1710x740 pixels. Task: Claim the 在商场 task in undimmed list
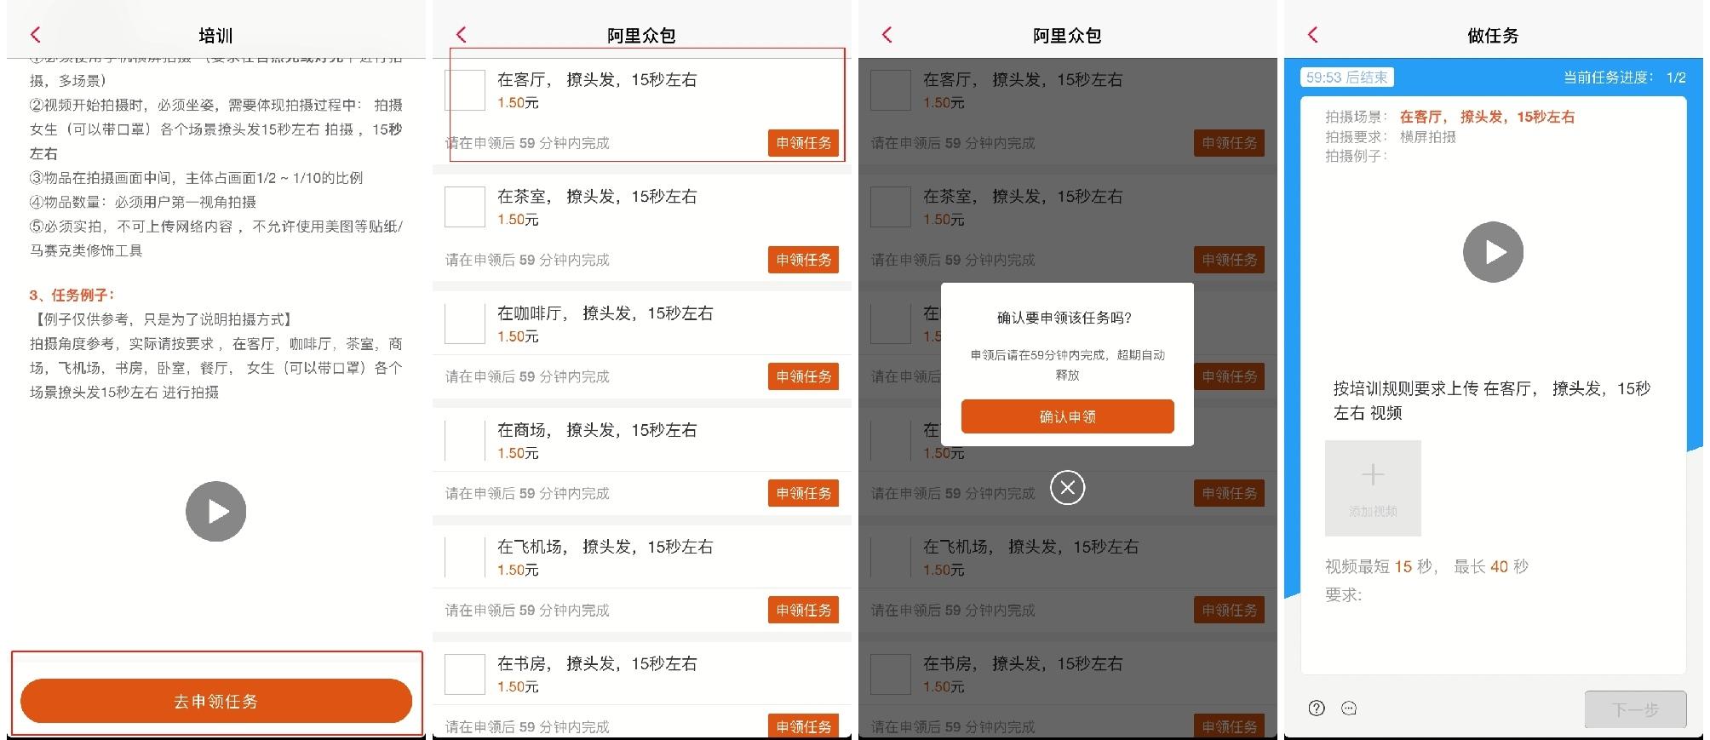[803, 493]
